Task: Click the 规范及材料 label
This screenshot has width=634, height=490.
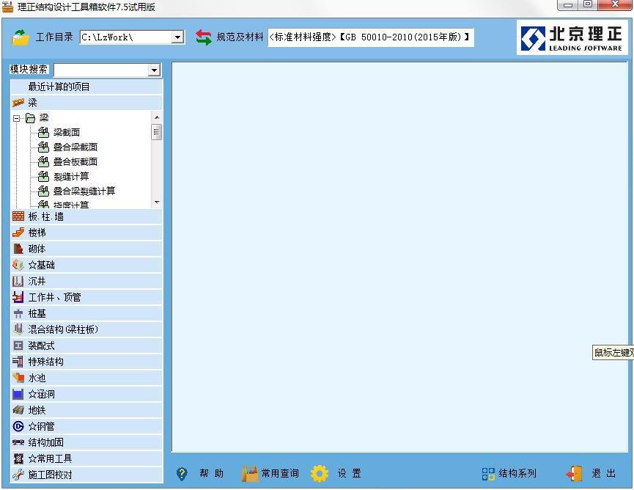Action: tap(240, 37)
